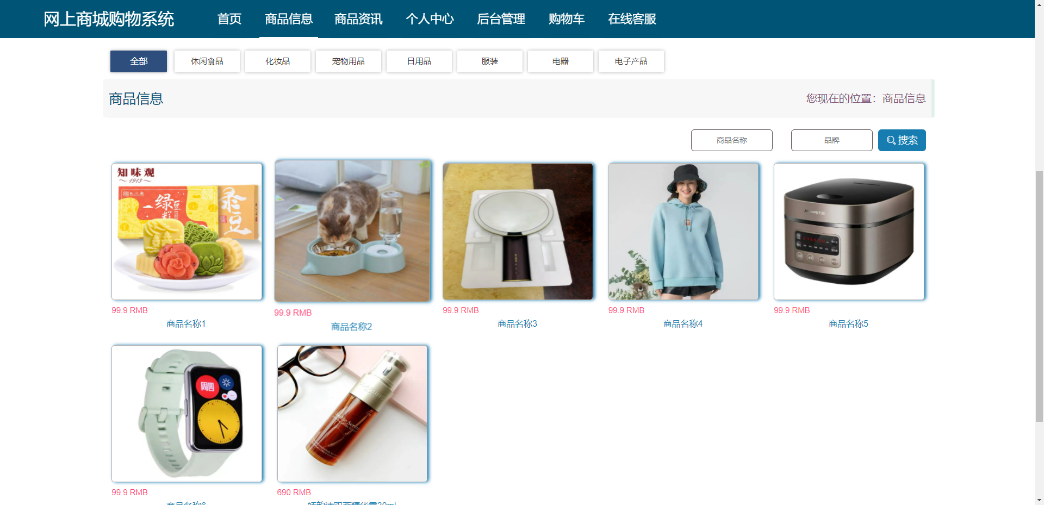Filter products by 化妆品 category
Screen dimensions: 1044x505
[278, 61]
